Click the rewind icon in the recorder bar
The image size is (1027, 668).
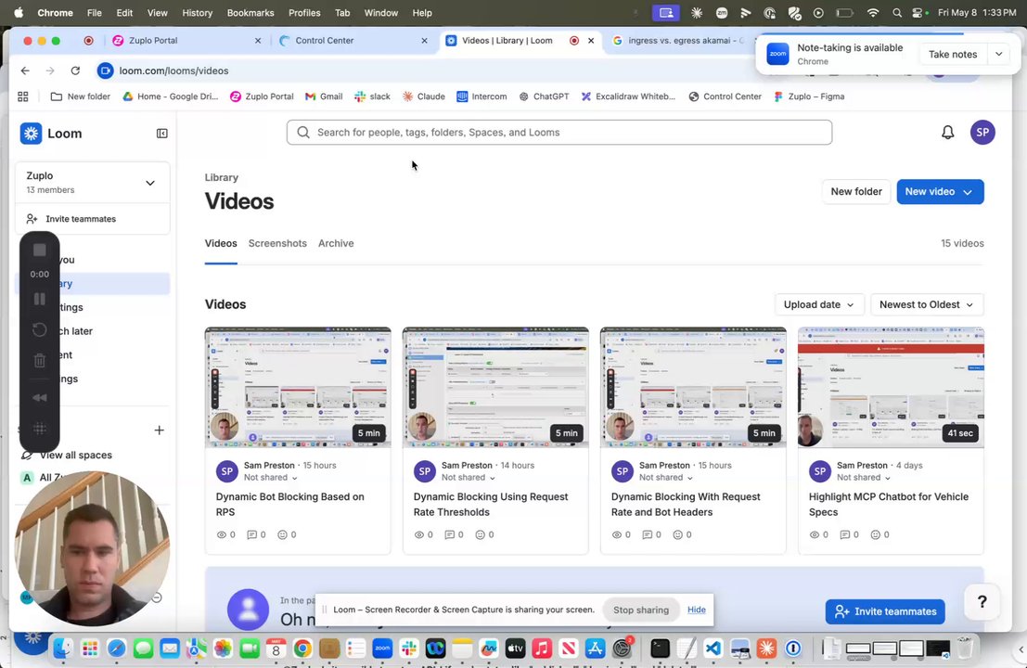[39, 397]
